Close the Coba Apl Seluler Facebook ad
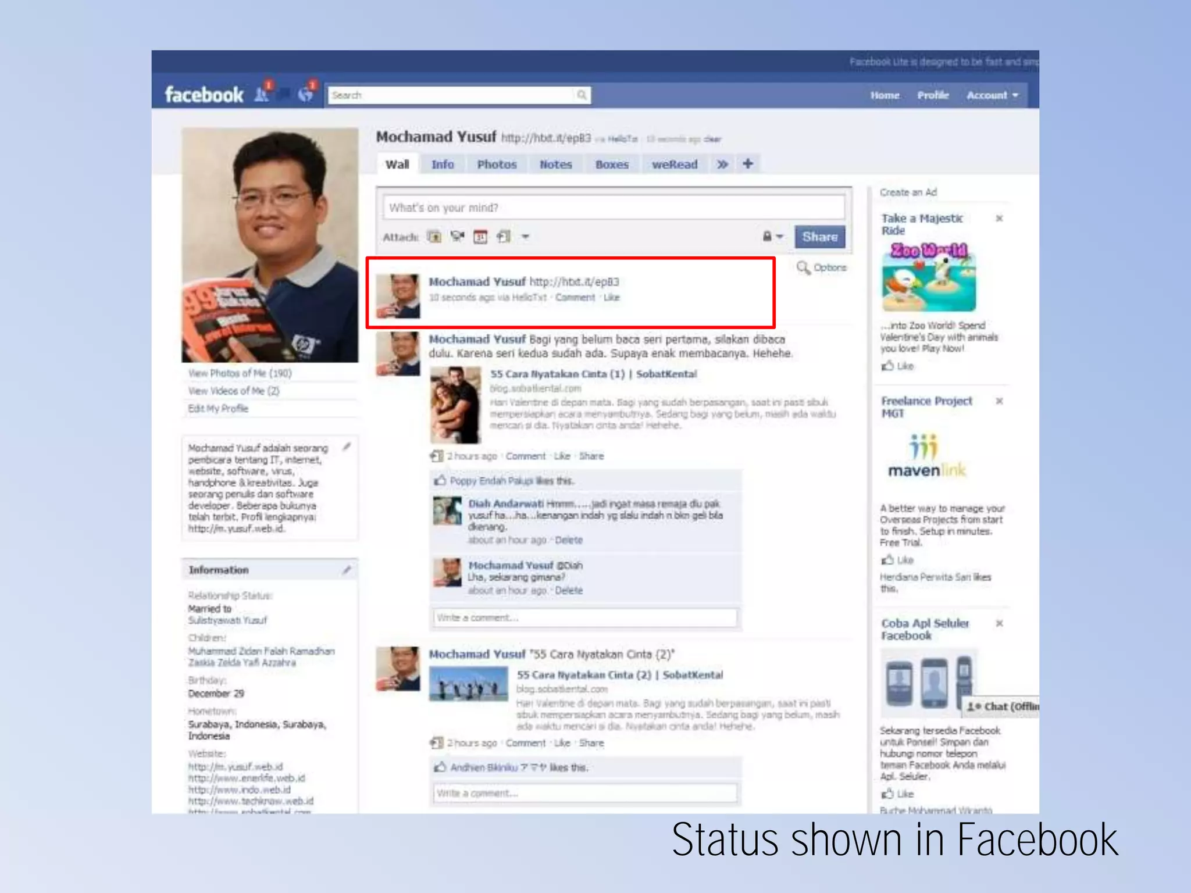The height and width of the screenshot is (893, 1191). pyautogui.click(x=999, y=623)
